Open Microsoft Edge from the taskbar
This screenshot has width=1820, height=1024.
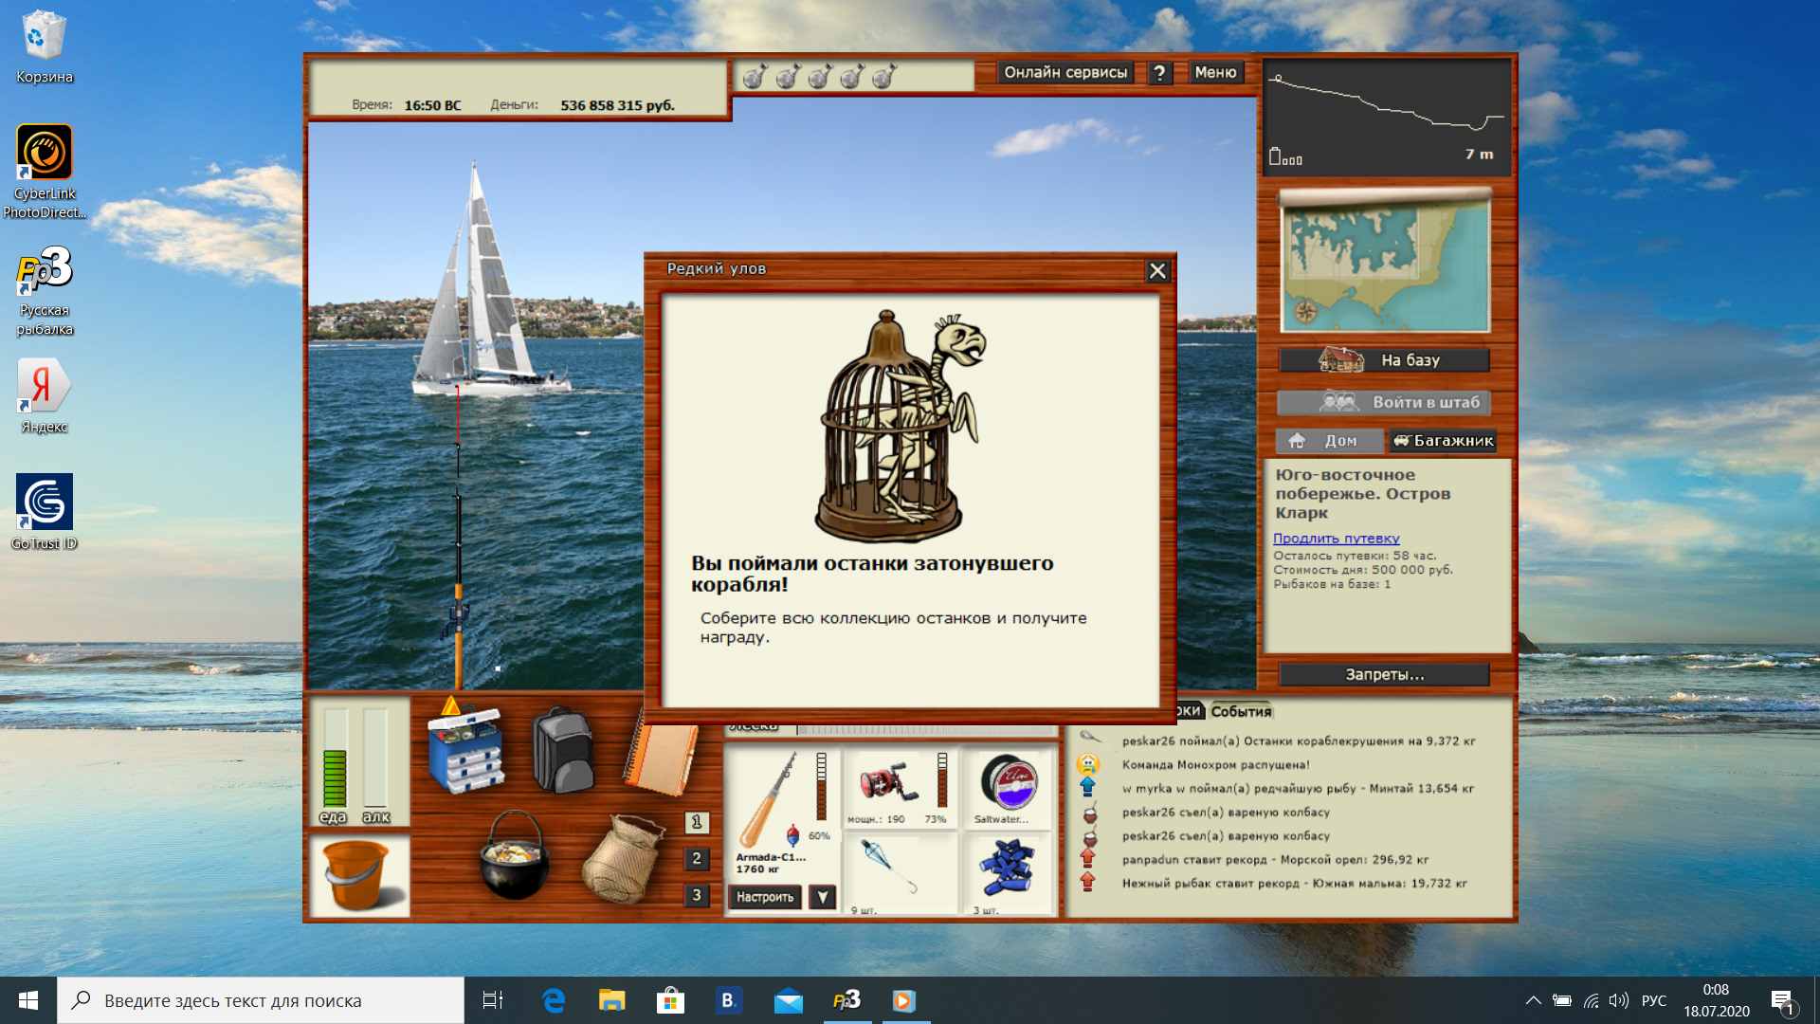pyautogui.click(x=554, y=1000)
